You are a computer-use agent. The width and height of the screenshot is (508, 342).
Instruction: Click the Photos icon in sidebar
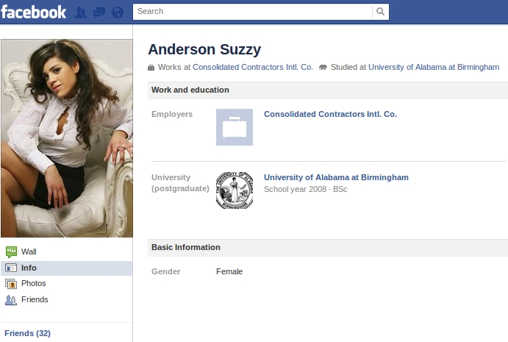click(x=11, y=284)
